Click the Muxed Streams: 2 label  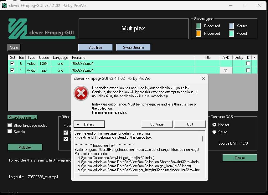(x=23, y=117)
